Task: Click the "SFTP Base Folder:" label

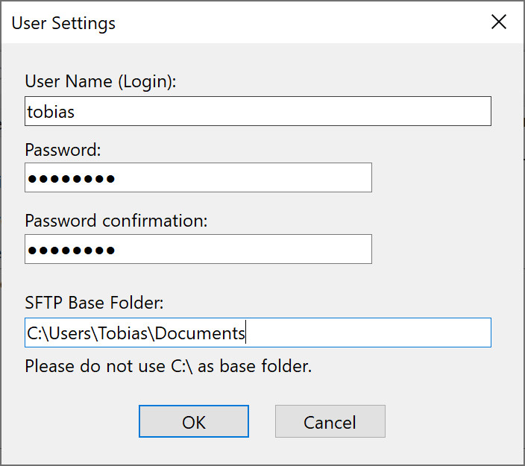Action: pyautogui.click(x=94, y=303)
